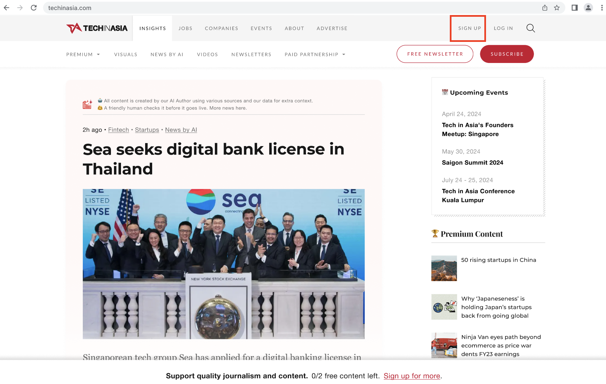Go to Videos
Screen dimensions: 606x384
(x=207, y=54)
